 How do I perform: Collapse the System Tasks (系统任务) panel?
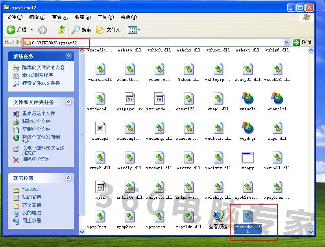pyautogui.click(x=68, y=56)
